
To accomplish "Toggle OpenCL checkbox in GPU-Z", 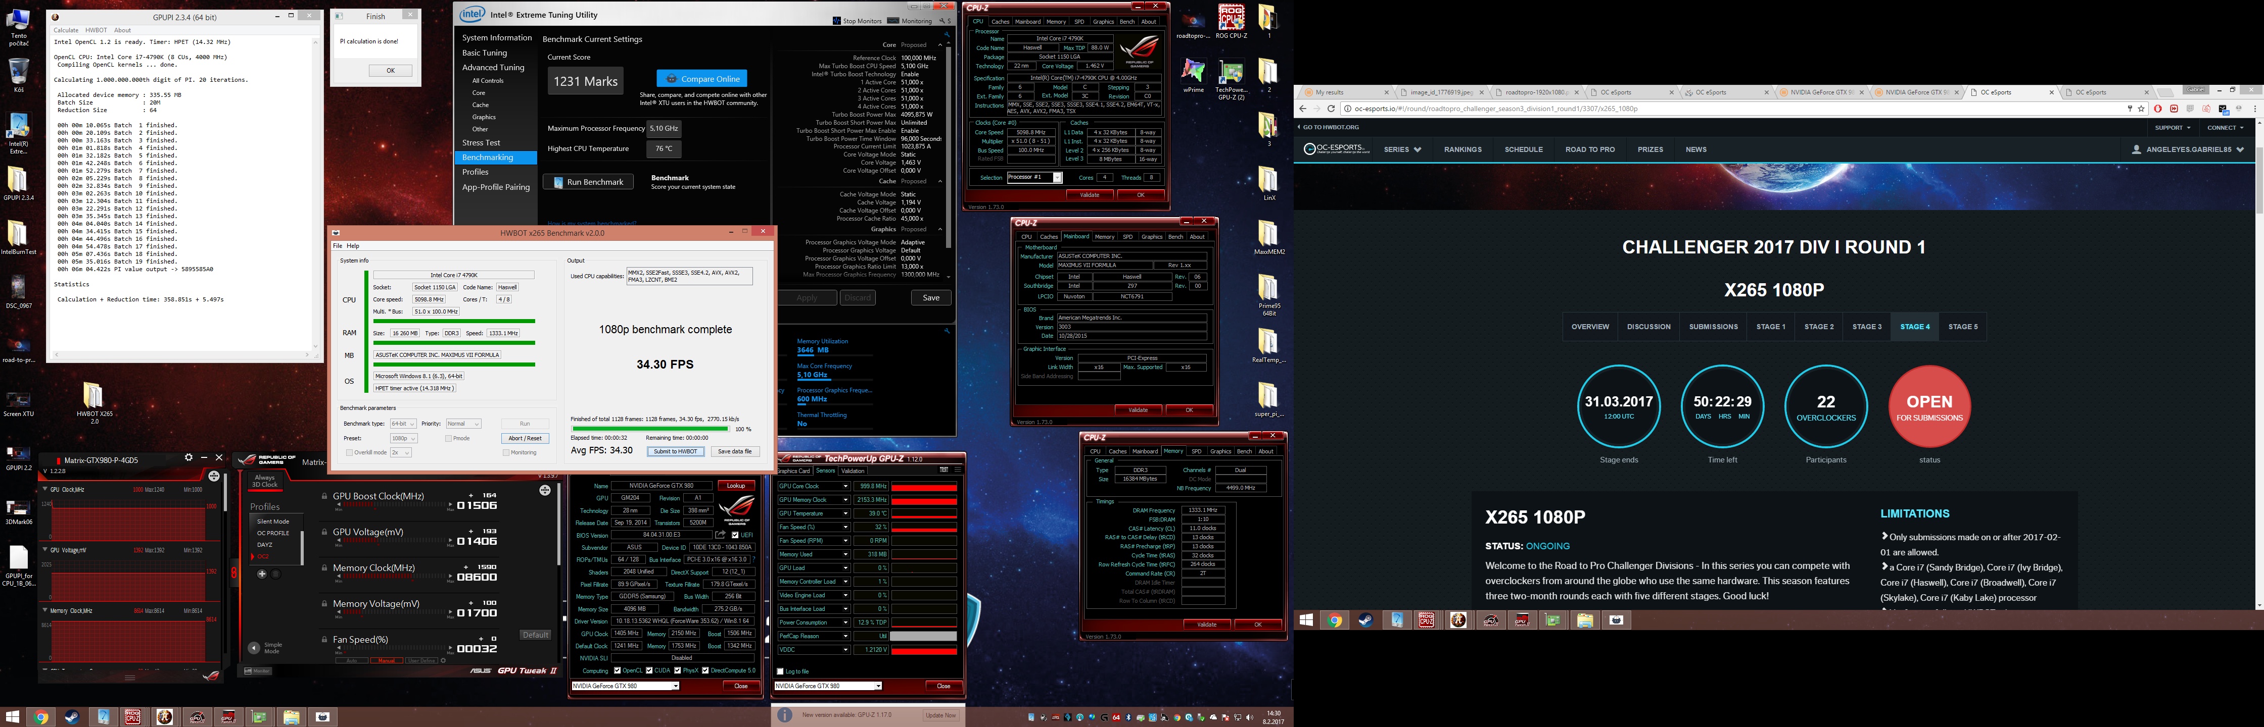I will tap(617, 671).
